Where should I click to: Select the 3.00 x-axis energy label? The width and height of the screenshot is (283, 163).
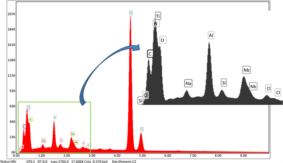[x=92, y=155]
